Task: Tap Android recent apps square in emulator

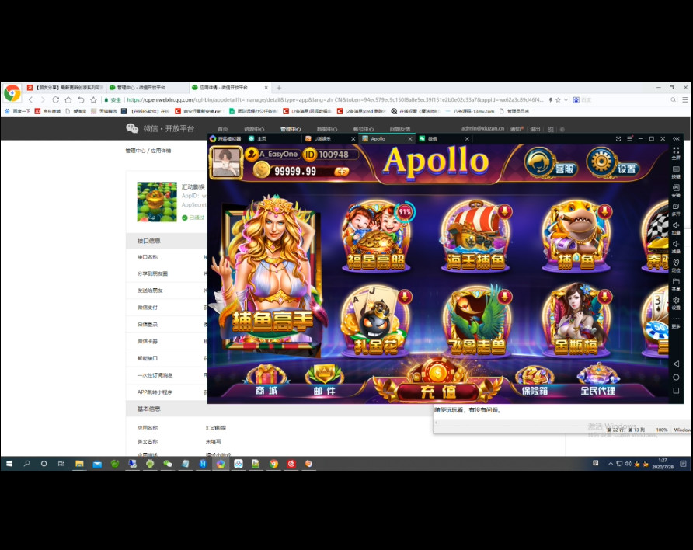Action: pyautogui.click(x=676, y=391)
